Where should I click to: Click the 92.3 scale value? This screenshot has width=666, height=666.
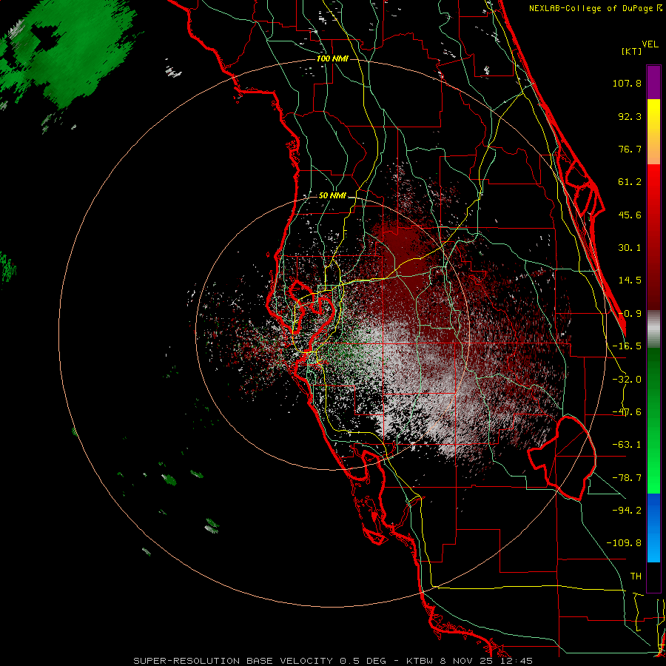[x=630, y=116]
